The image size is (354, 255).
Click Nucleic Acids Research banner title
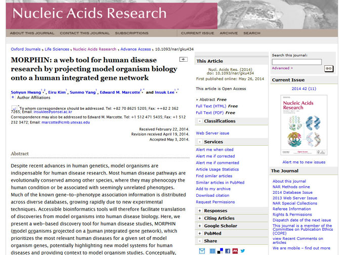click(90, 13)
